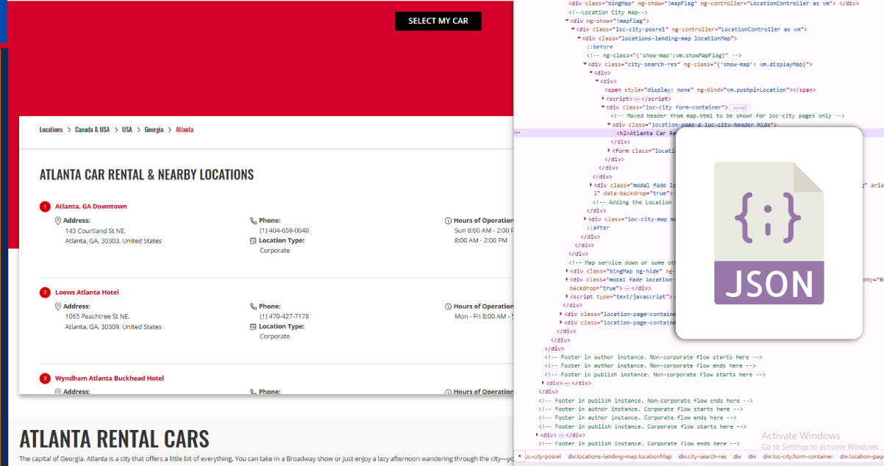Image resolution: width=884 pixels, height=466 pixels.
Task: Open the Go to Settings activation link
Action: 819,446
